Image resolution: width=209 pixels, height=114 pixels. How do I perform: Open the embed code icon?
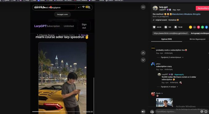195,27
